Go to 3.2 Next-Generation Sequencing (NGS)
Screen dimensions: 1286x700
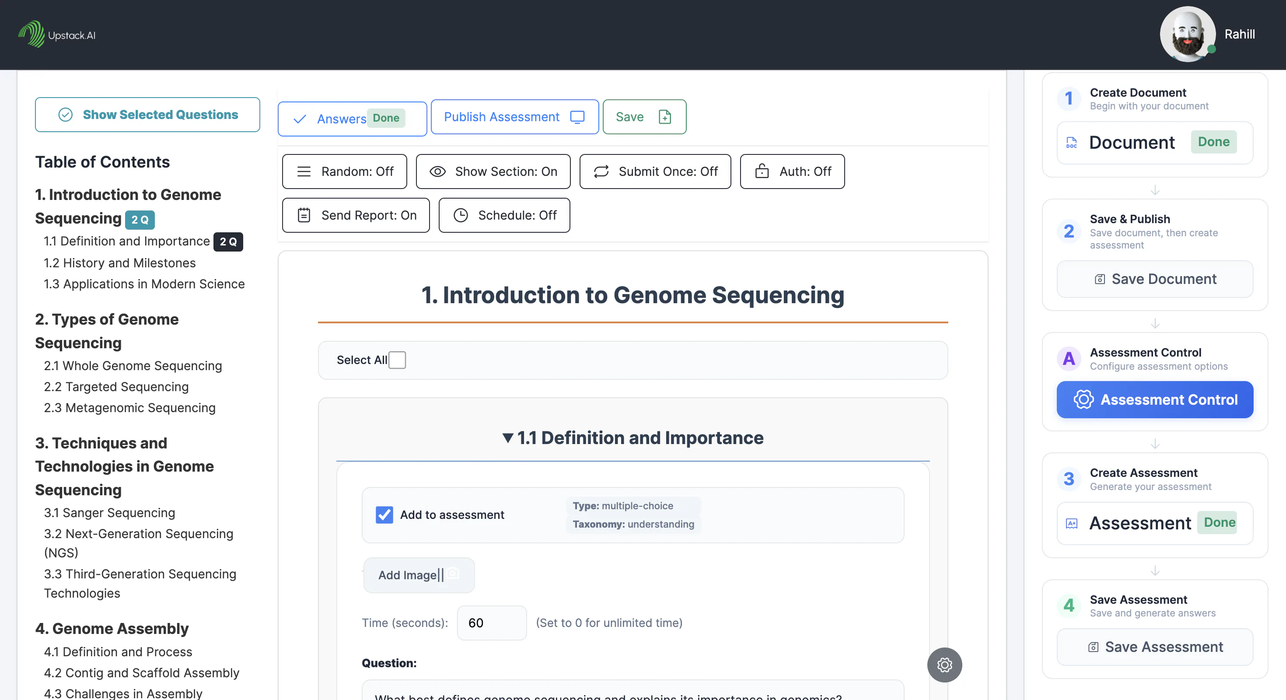click(139, 543)
